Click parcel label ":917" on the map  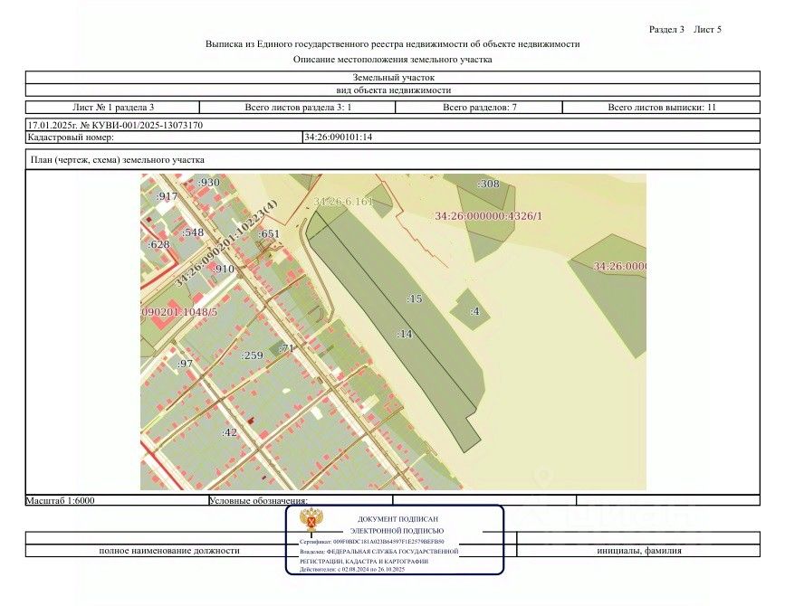tap(167, 196)
